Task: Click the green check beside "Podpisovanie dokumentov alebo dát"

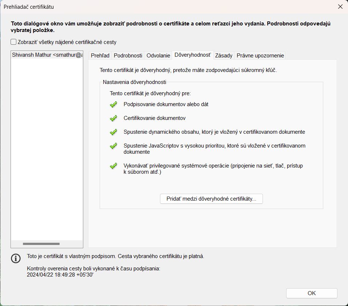Action: coord(113,105)
